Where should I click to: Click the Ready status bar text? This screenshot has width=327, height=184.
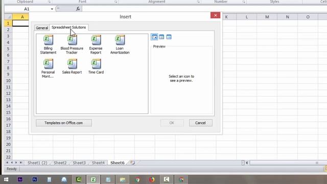coord(11,169)
